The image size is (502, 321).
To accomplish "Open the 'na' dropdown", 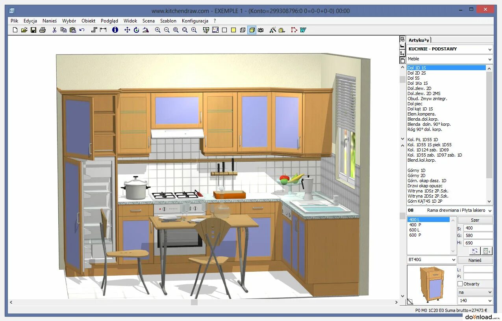I will point(475,292).
